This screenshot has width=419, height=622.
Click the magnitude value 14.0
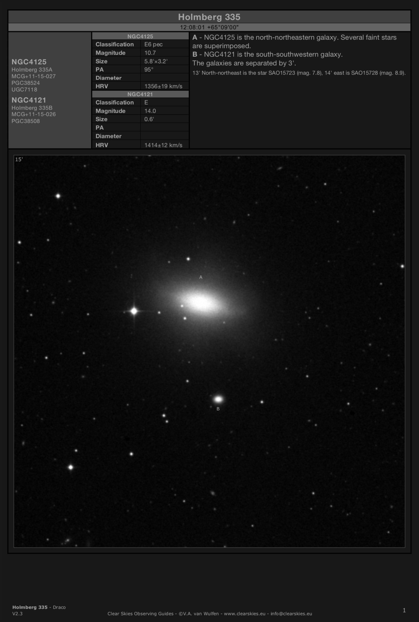150,111
